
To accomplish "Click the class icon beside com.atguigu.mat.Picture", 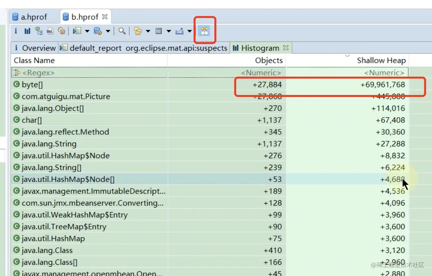I will pyautogui.click(x=16, y=96).
